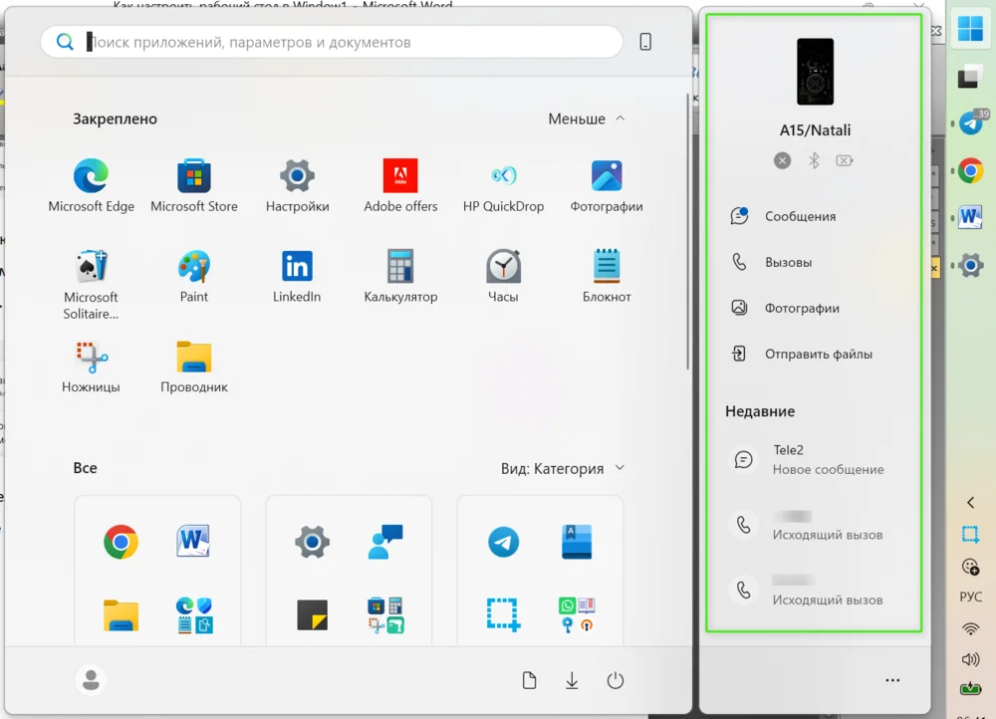Open Telegram from the taskbar
996x719 pixels.
970,122
